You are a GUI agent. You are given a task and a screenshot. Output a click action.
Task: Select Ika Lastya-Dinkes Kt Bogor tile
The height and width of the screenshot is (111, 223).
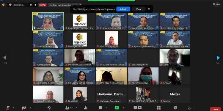pyautogui.click(x=80, y=76)
